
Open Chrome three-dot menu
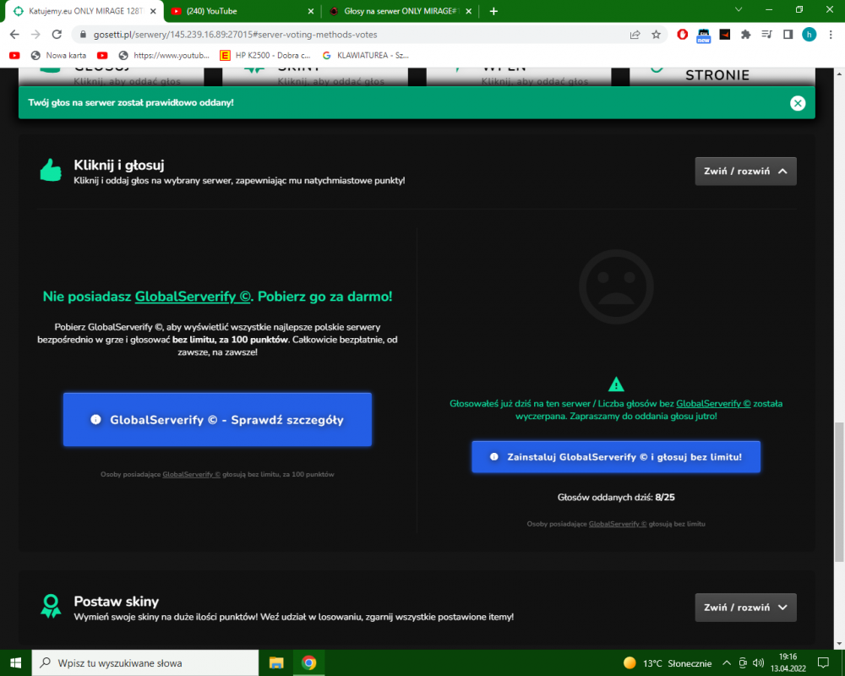click(x=831, y=35)
